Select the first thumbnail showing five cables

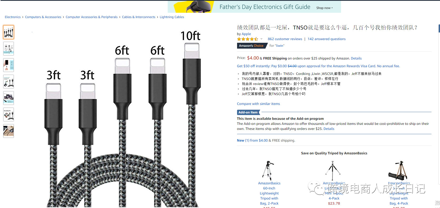coord(9,32)
